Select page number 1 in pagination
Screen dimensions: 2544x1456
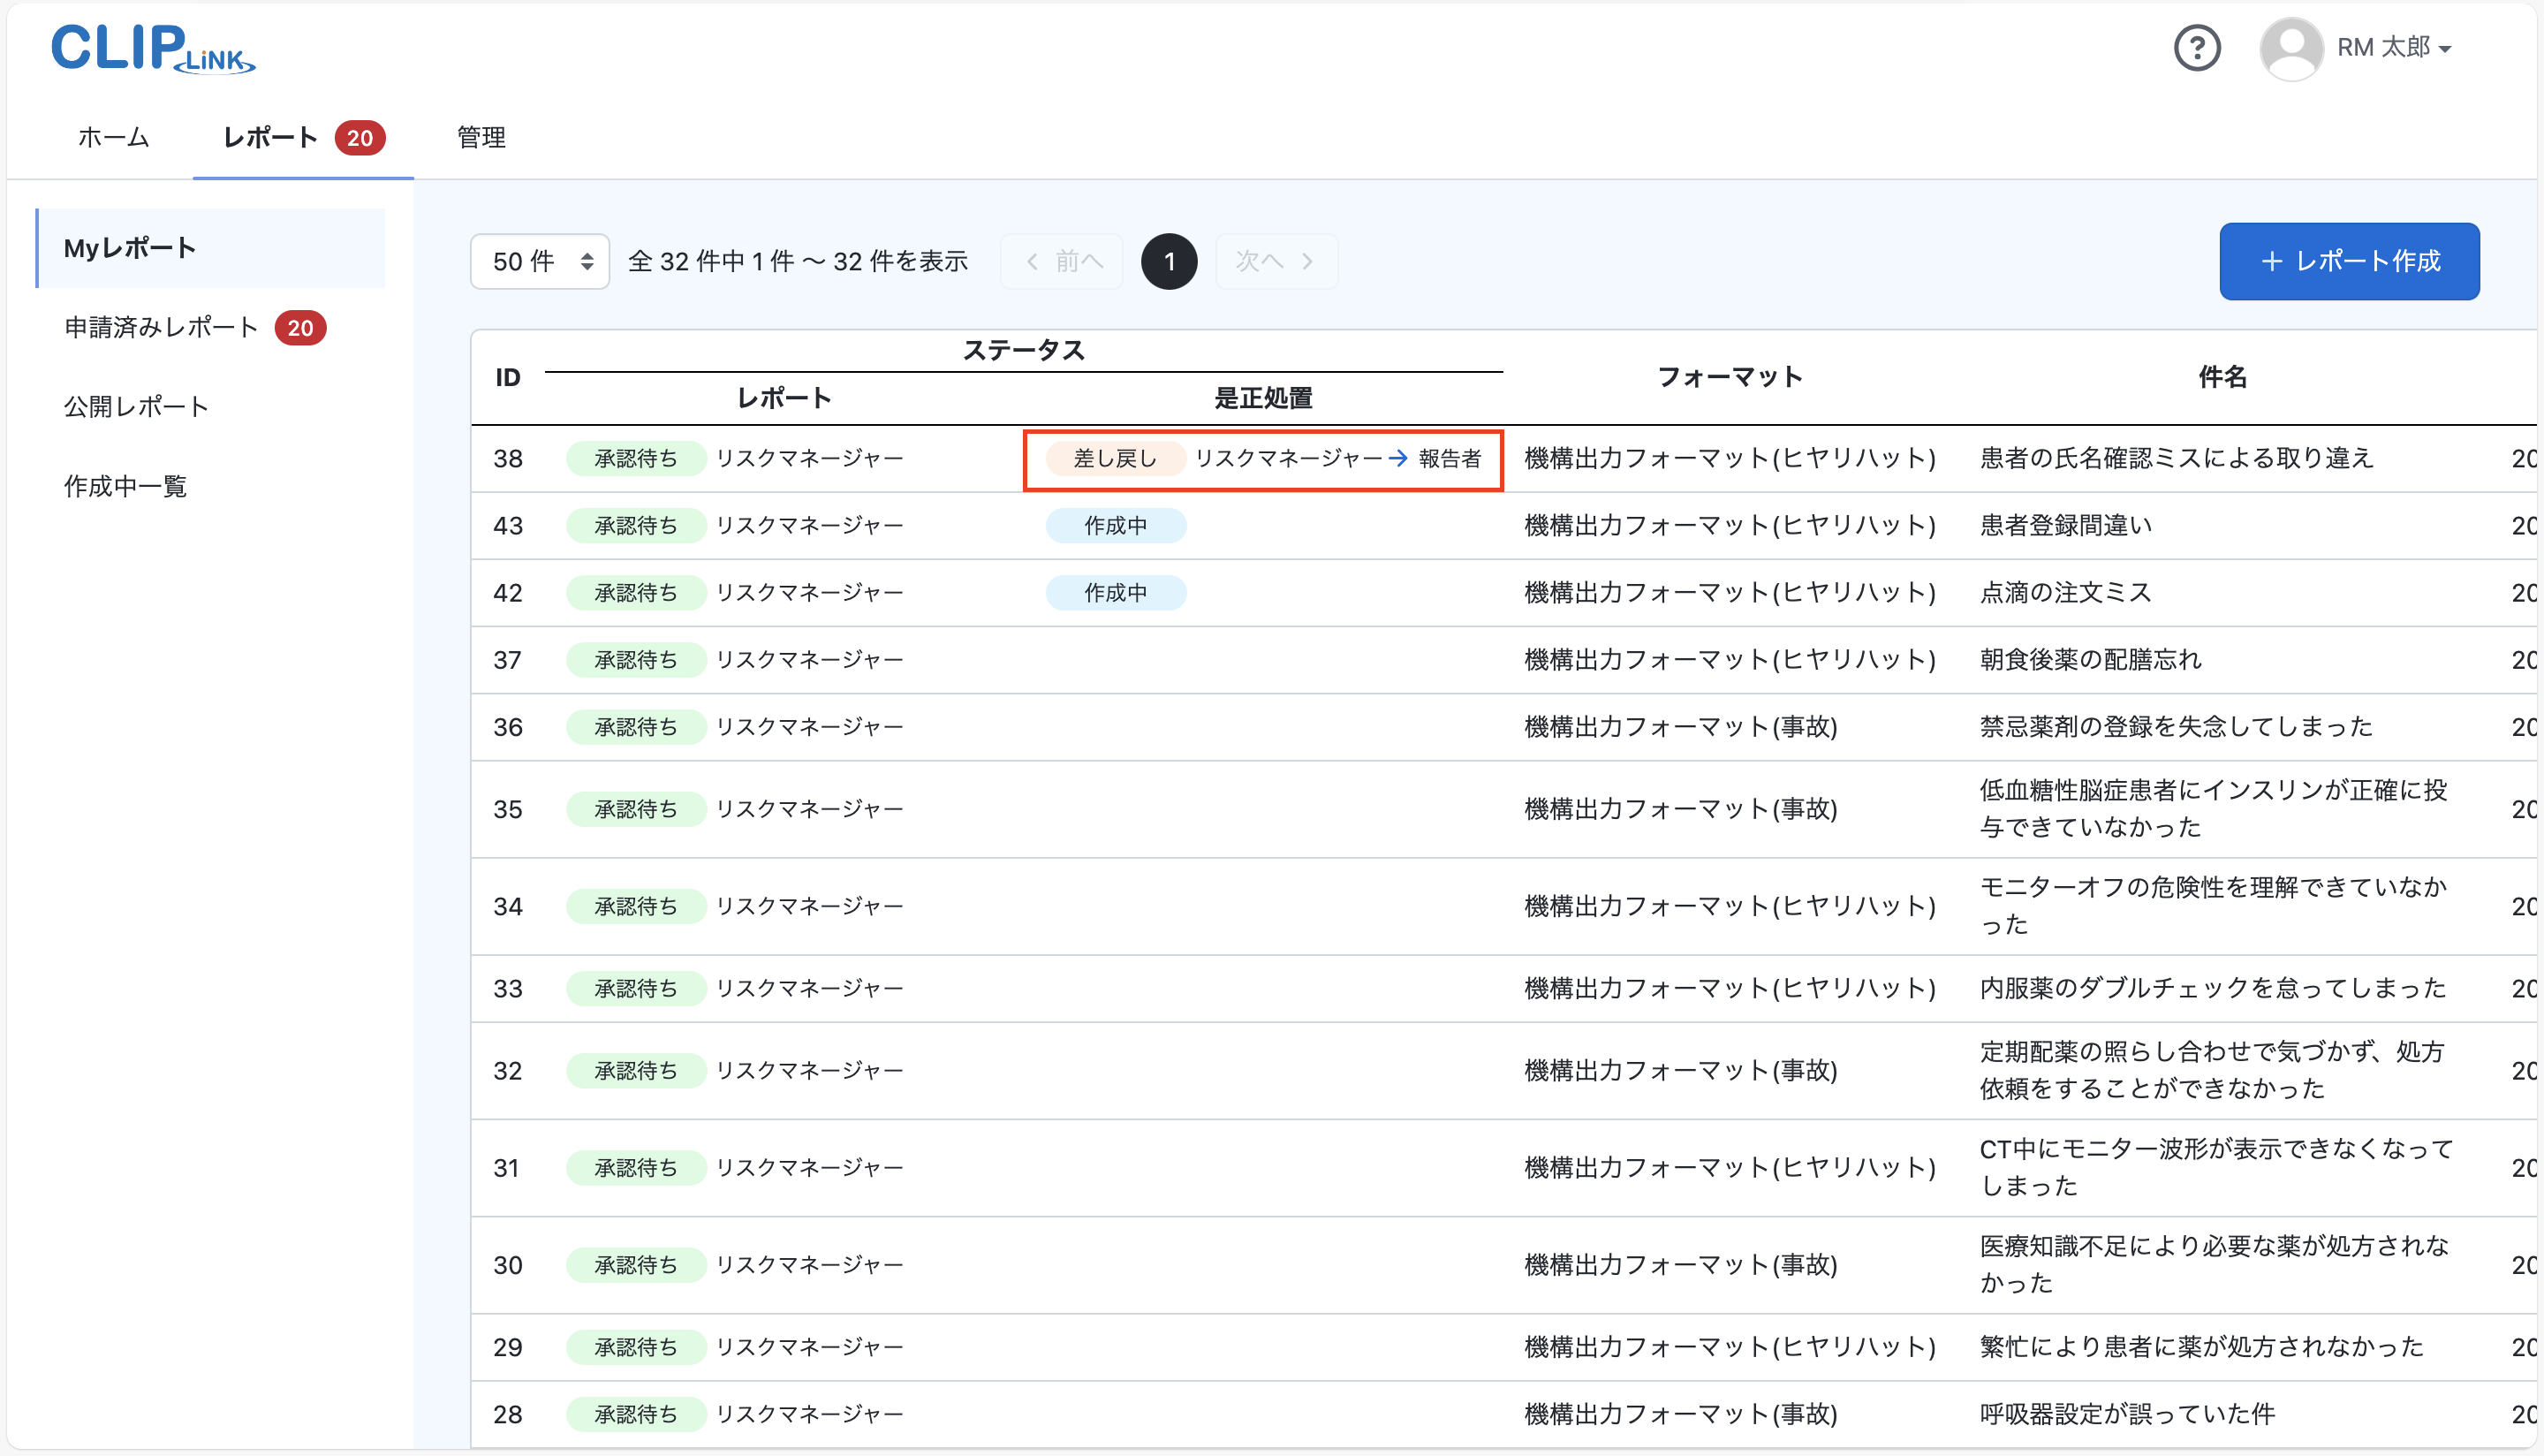coord(1169,261)
